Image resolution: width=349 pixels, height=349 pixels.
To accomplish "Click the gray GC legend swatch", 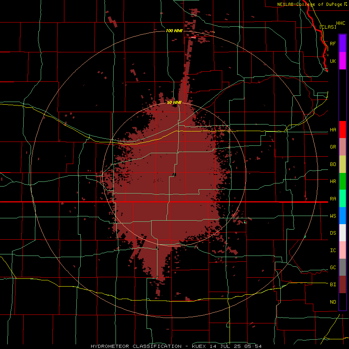I will pyautogui.click(x=342, y=267).
